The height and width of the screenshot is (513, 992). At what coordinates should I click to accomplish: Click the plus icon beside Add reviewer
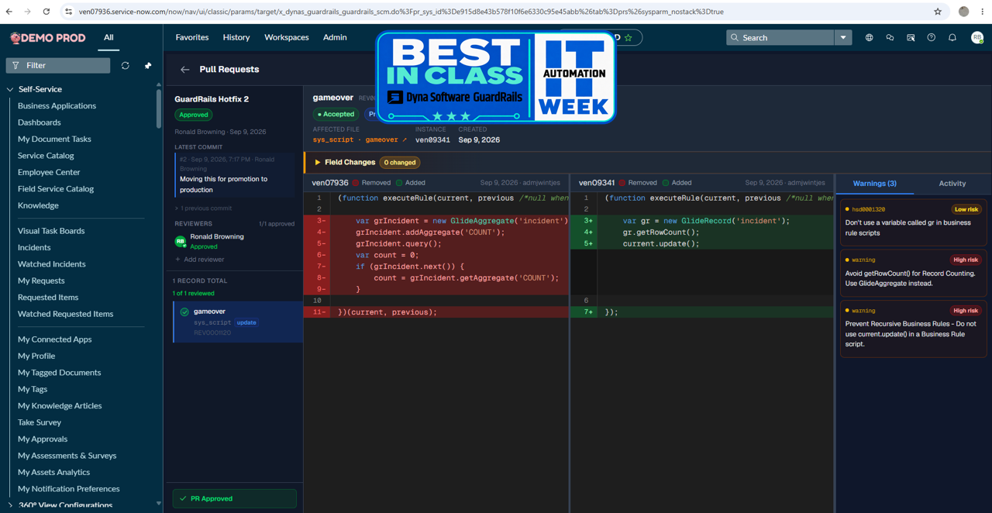pos(177,260)
